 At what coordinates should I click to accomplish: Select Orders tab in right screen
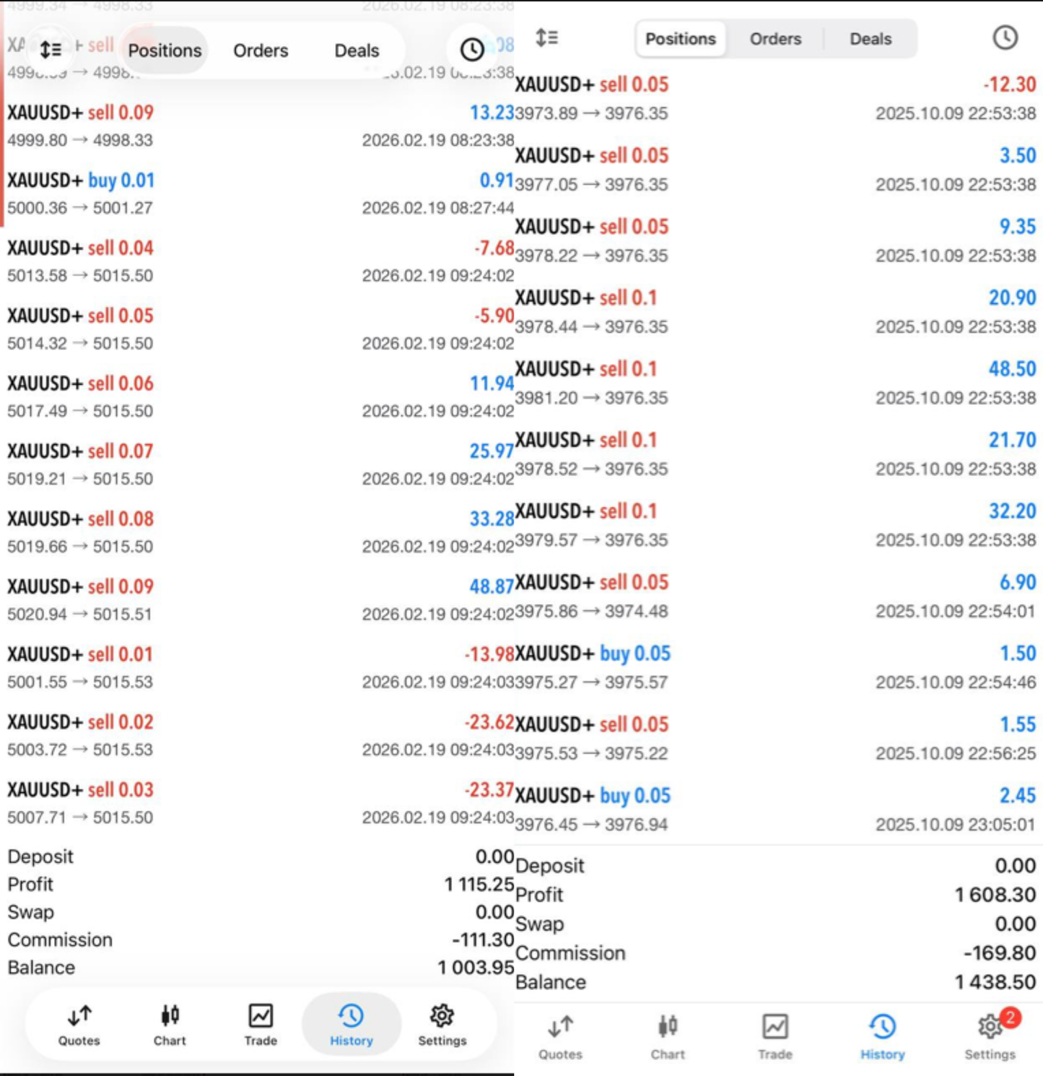[775, 39]
